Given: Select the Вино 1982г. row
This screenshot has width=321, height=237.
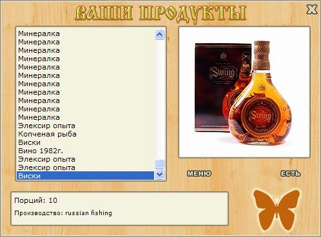Looking at the screenshot, I should [x=85, y=151].
